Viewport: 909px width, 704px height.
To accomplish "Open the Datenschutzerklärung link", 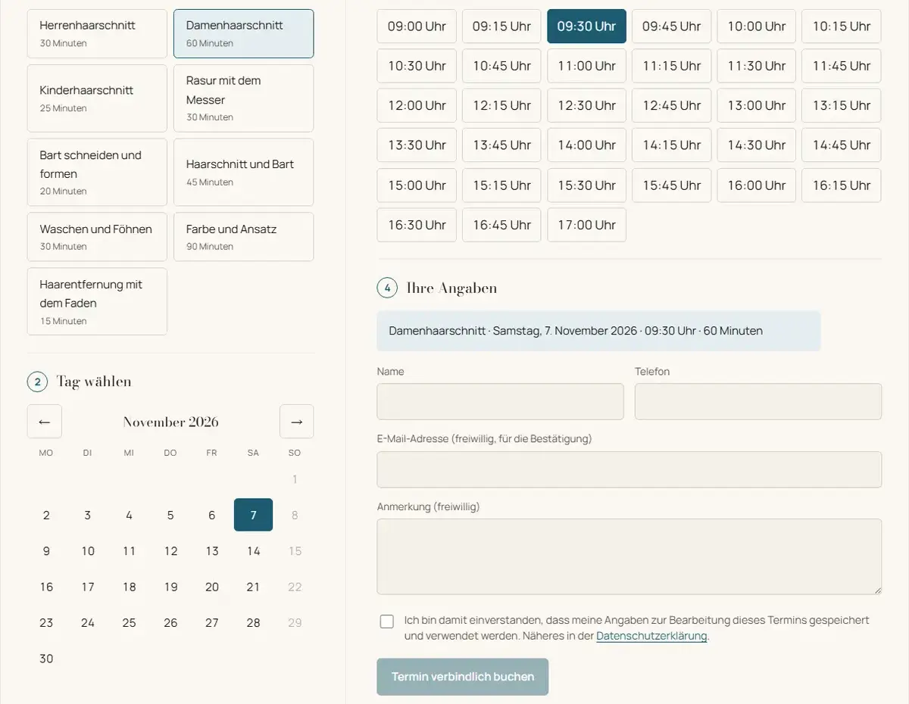I will tap(651, 636).
